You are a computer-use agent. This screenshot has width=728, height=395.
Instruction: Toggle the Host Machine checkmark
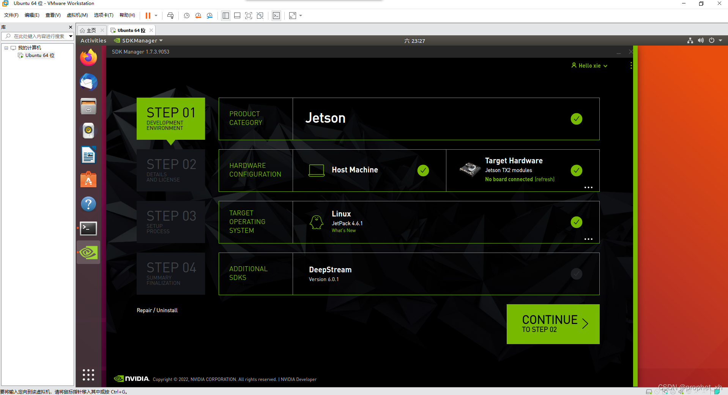click(423, 171)
